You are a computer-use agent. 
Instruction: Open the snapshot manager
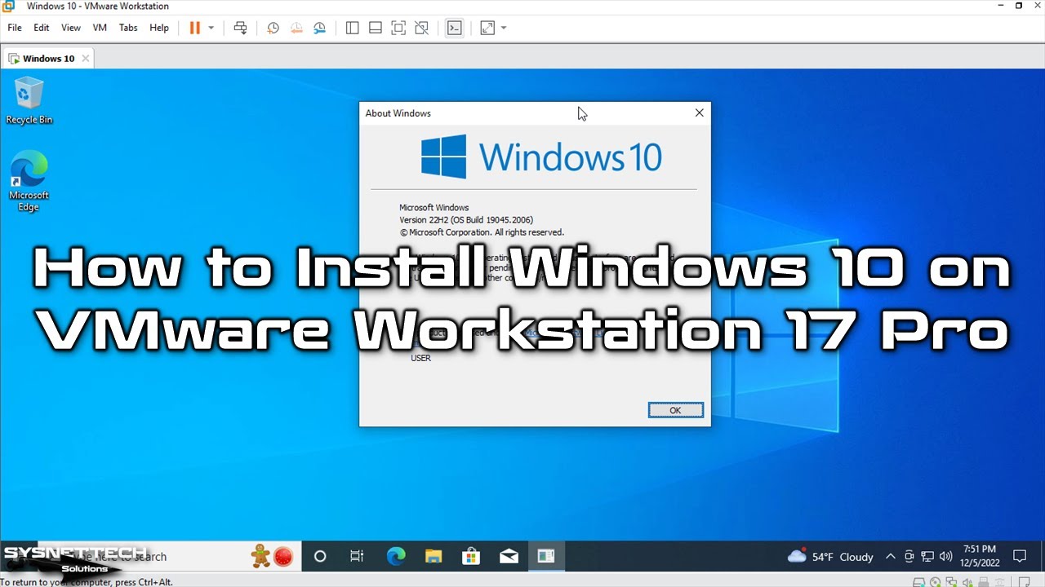point(320,28)
